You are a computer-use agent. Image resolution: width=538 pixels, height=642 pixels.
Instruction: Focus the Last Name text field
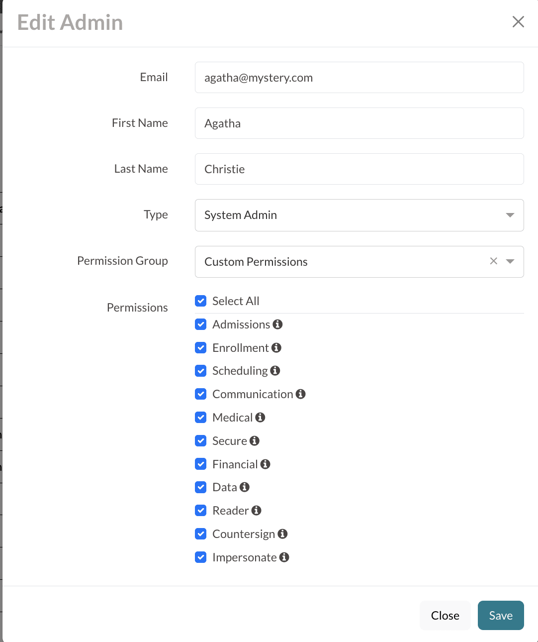pos(359,169)
